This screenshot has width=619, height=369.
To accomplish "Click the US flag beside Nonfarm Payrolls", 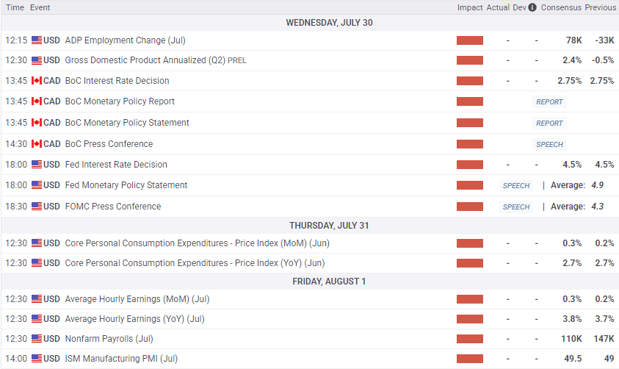I will pos(37,339).
